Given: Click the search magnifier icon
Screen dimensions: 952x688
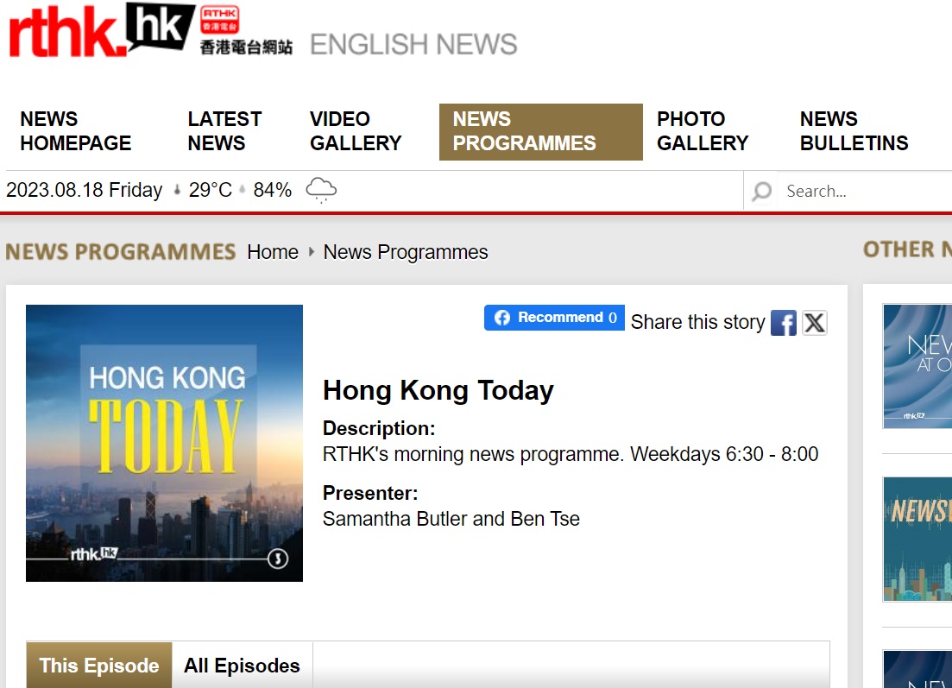Looking at the screenshot, I should tap(760, 191).
